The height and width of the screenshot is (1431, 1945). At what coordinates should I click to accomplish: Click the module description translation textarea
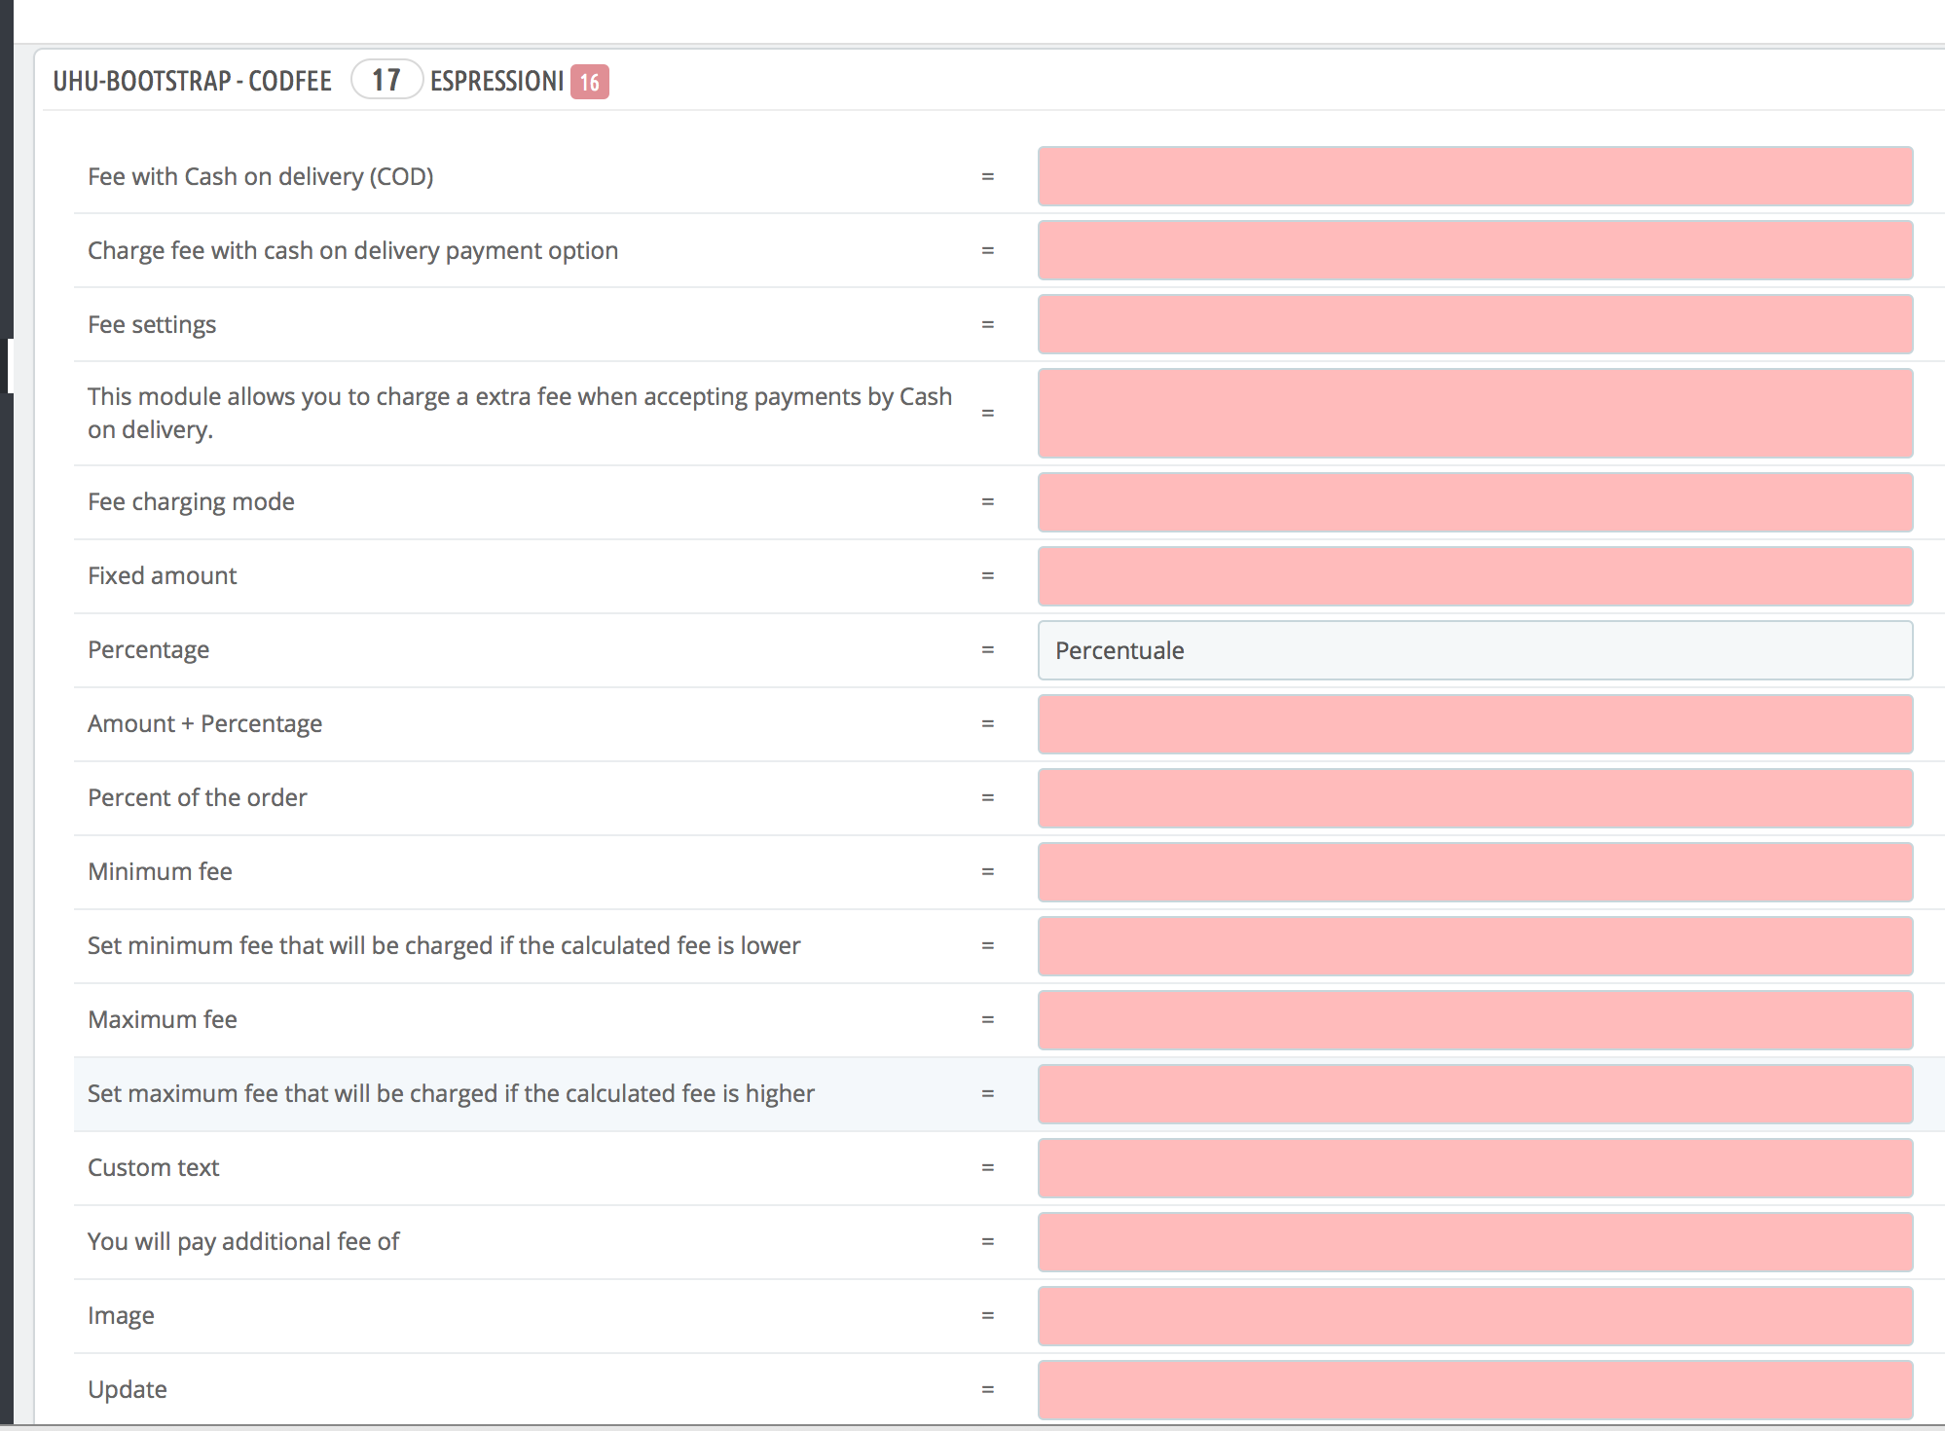pyautogui.click(x=1474, y=413)
